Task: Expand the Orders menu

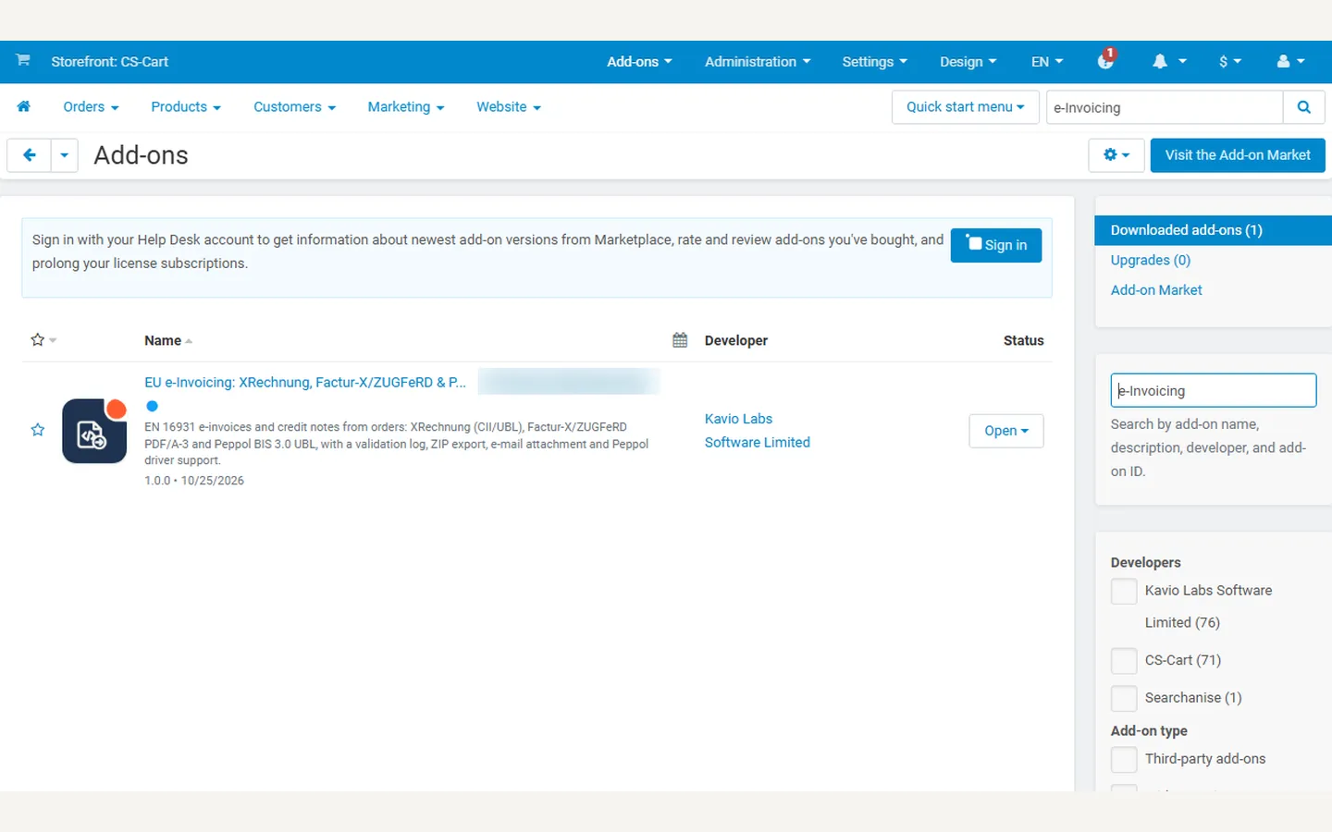Action: click(91, 107)
